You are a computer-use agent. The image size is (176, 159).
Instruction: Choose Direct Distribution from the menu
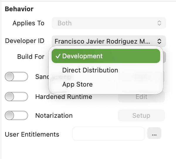tap(90, 70)
